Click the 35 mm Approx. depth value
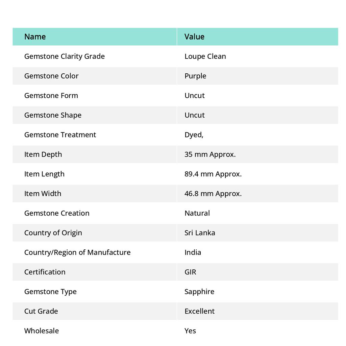This screenshot has width=346, height=346. (210, 155)
